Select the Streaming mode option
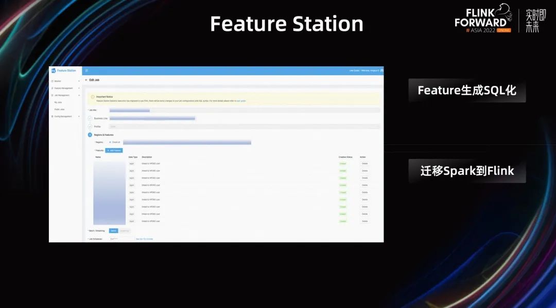The width and height of the screenshot is (556, 308). (124, 231)
